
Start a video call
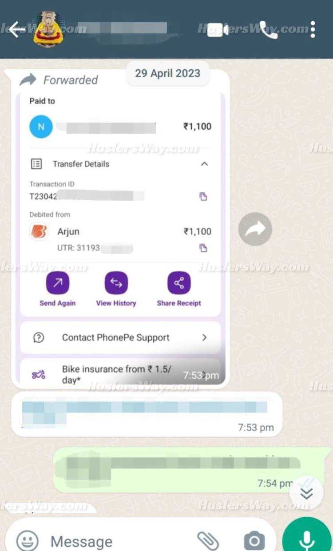point(218,30)
